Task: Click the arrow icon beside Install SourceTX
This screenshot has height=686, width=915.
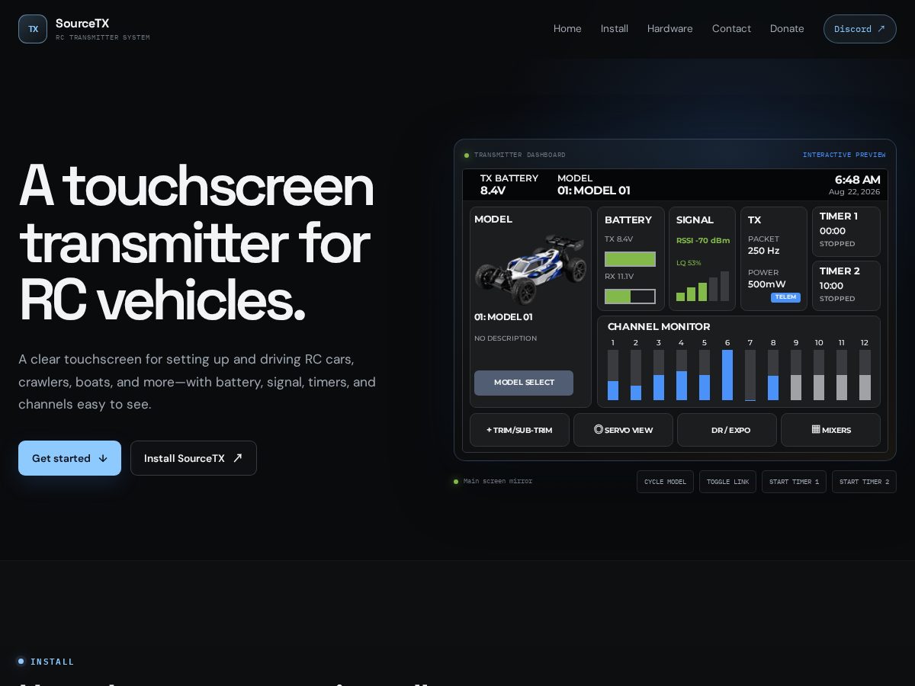Action: point(237,458)
